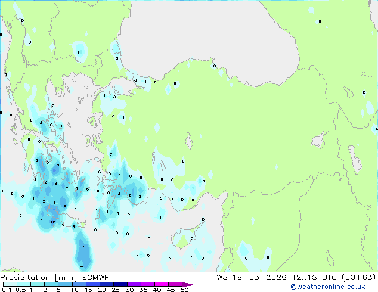This screenshot has width=378, height=292.
Task: Click the '35' legend scale label
Action: (x=143, y=290)
